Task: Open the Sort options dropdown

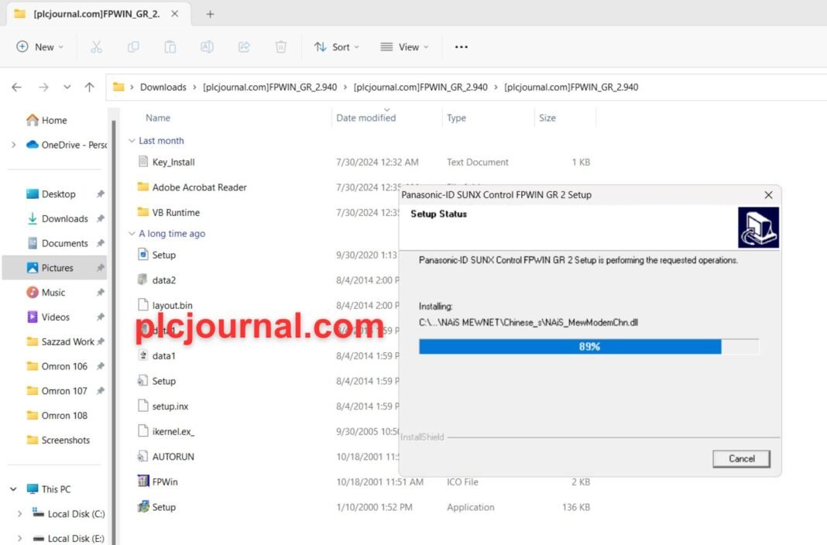Action: (x=337, y=47)
